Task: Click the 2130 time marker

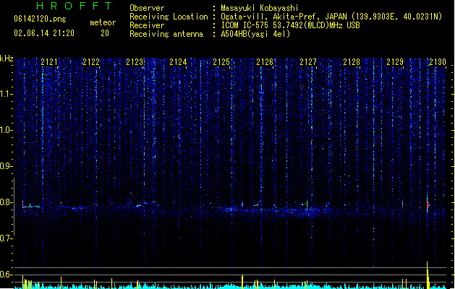Action: coord(438,62)
